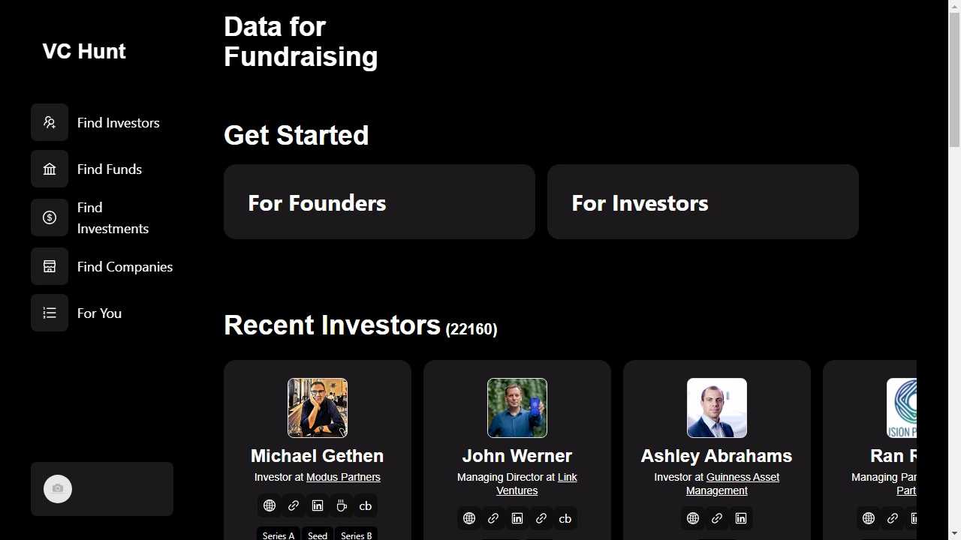Toggle the Series B tag on Michael Gethen's card
The image size is (961, 540).
[356, 535]
